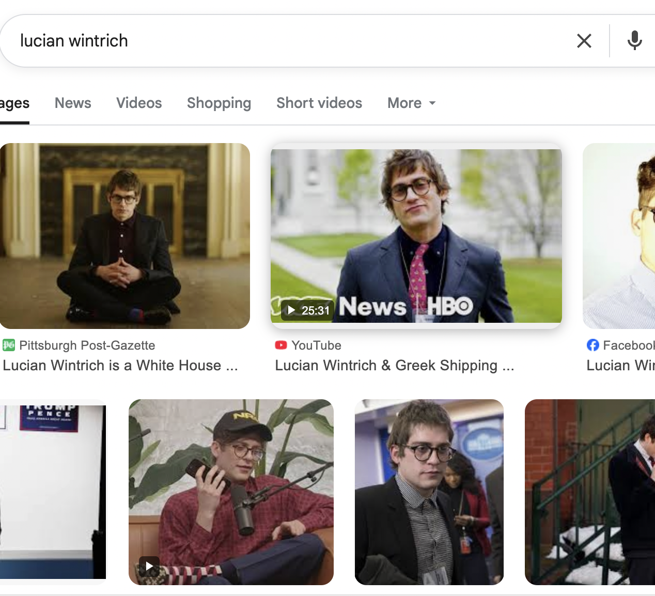Click the YouTube source icon
This screenshot has width=655, height=596.
point(281,345)
